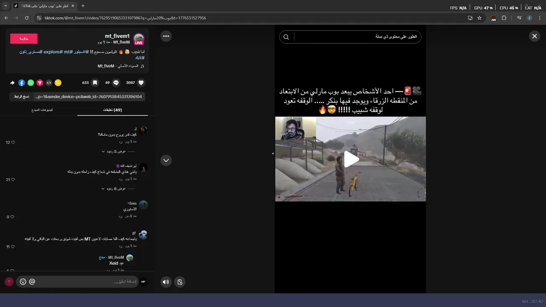Share the video on Facebook

(22, 83)
